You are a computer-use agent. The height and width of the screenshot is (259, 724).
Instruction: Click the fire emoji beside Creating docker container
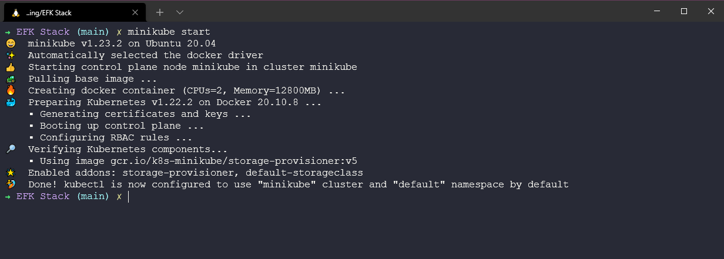tap(11, 90)
